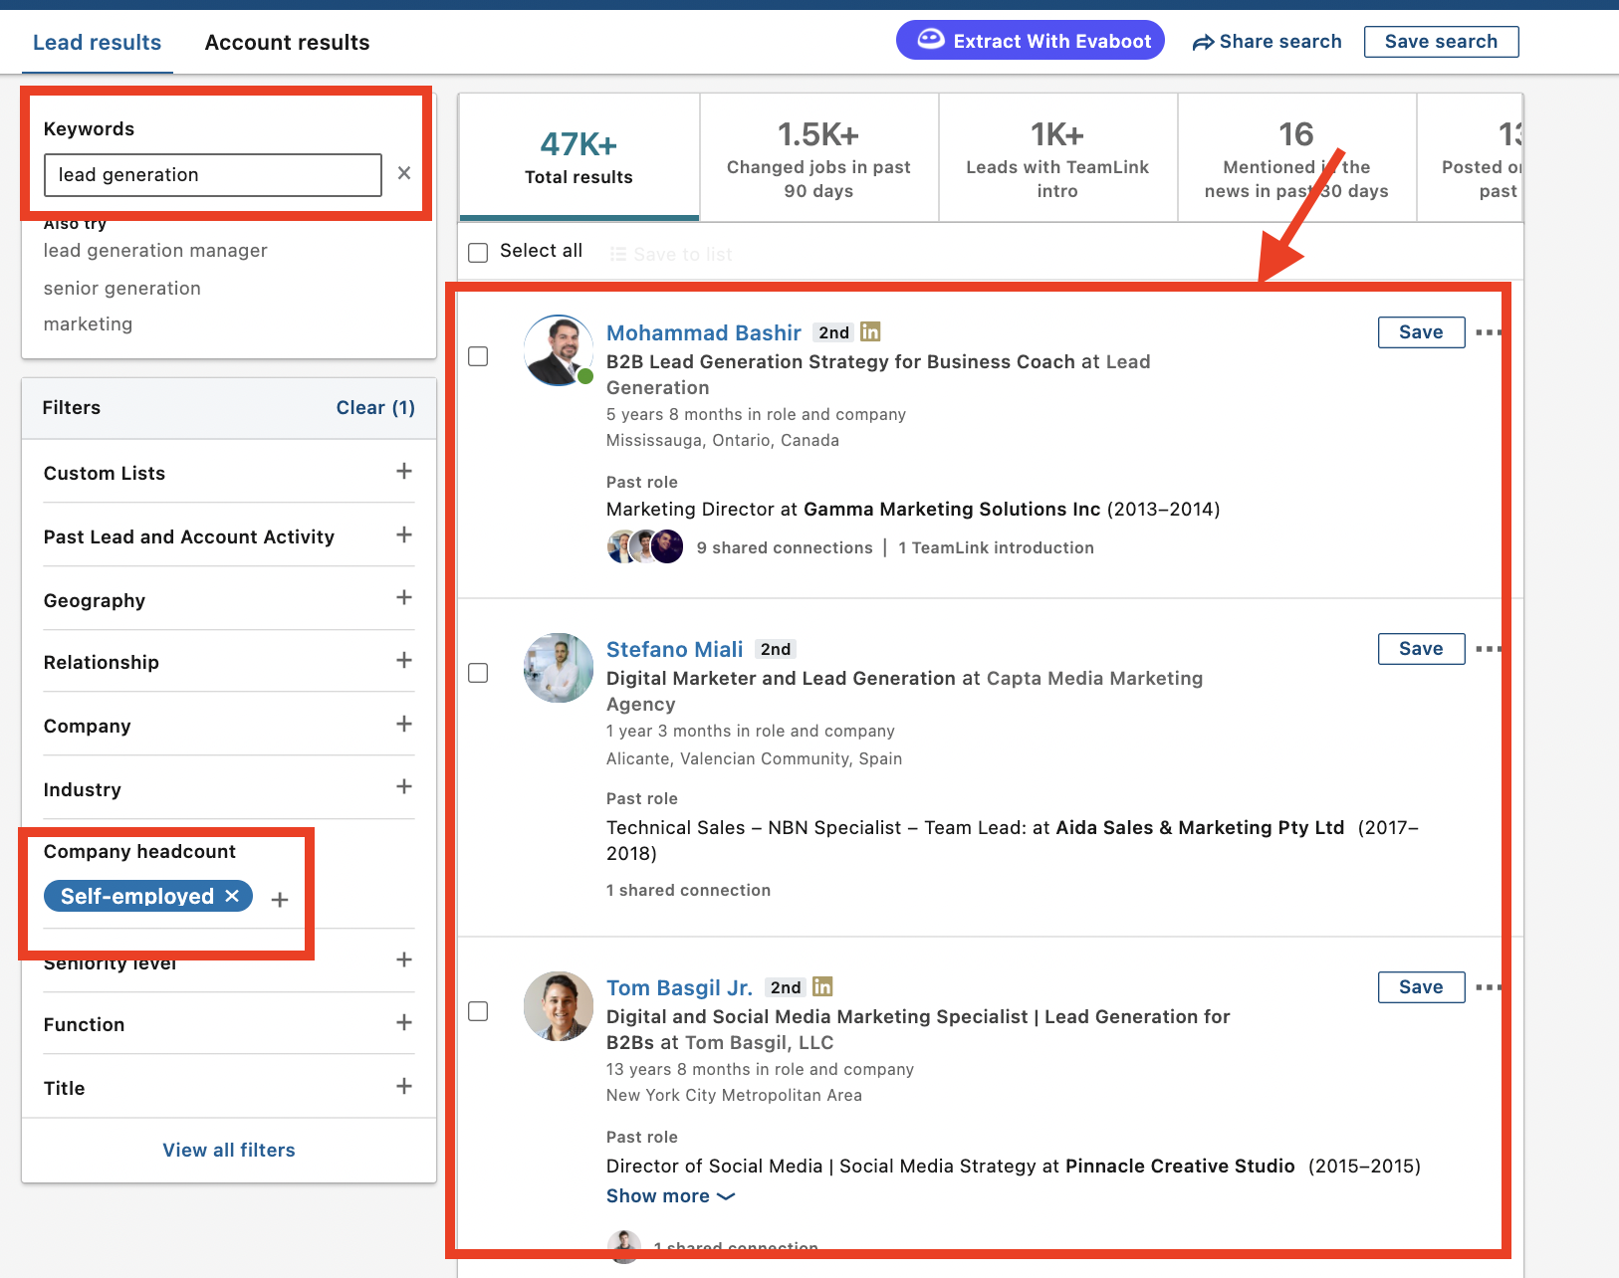
Task: Remove the Self-employed headcount filter
Action: click(x=232, y=896)
